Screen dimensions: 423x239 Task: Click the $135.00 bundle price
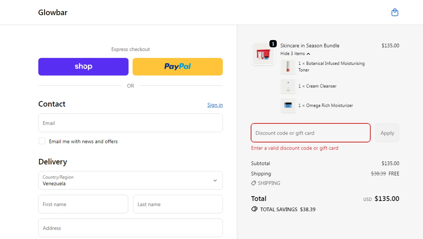click(390, 46)
